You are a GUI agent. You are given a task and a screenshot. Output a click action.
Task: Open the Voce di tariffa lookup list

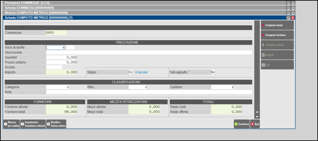63,48
